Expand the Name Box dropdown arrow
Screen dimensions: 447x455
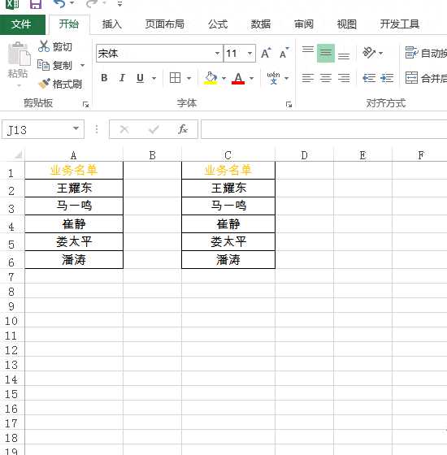point(76,128)
